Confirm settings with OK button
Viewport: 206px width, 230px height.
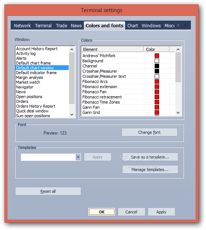click(102, 212)
